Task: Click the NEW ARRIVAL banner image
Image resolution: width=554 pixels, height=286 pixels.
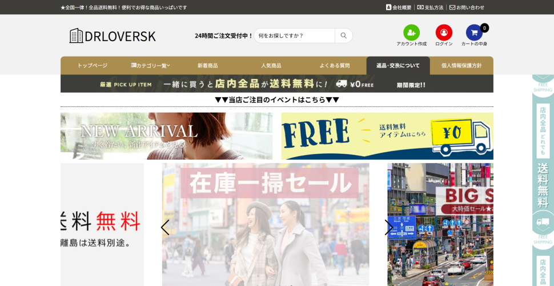Action: (x=166, y=136)
